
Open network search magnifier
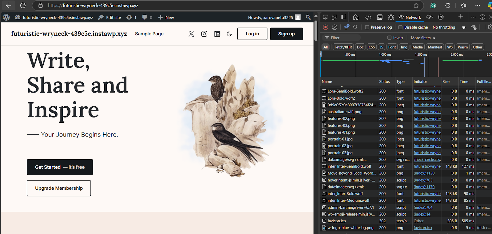pos(355,27)
